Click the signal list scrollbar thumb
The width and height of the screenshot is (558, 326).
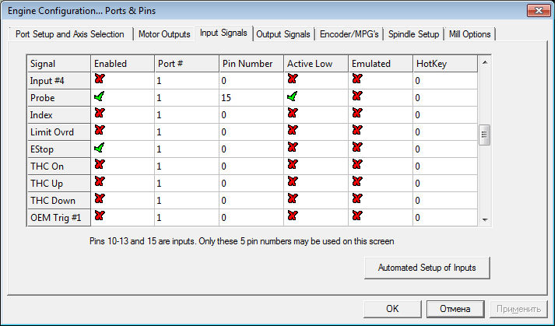[484, 134]
